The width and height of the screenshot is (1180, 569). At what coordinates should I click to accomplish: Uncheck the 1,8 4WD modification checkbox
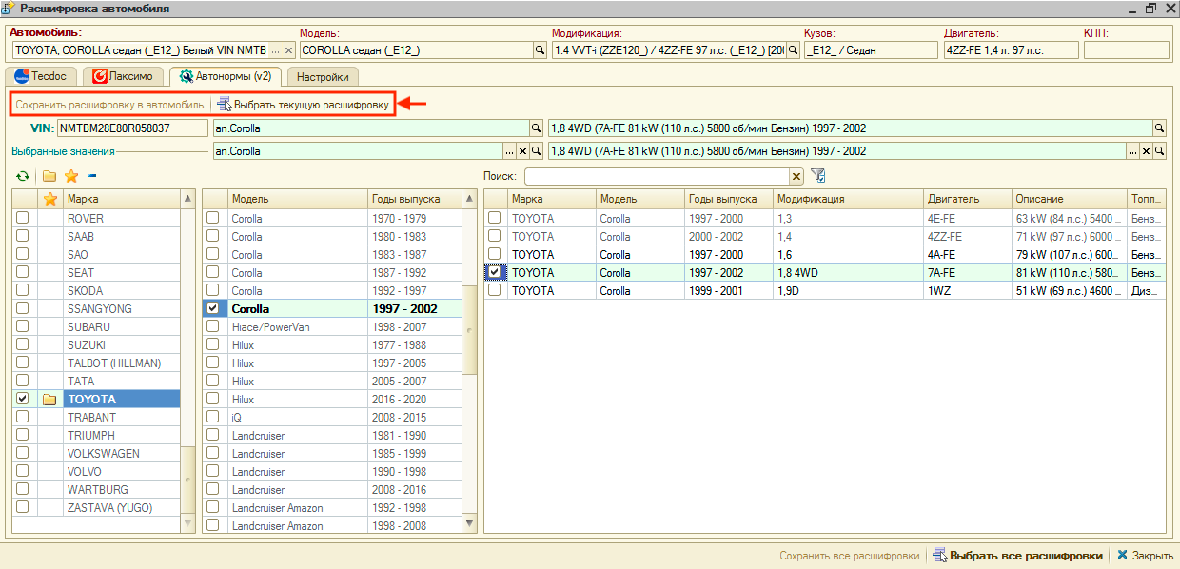point(495,273)
